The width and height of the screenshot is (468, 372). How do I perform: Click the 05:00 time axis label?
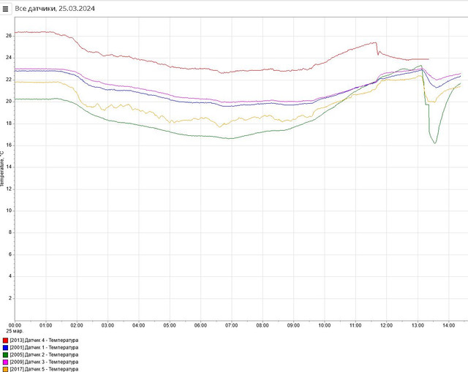point(170,325)
